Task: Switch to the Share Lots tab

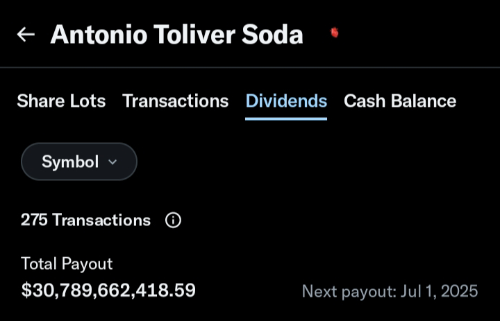Action: click(61, 101)
